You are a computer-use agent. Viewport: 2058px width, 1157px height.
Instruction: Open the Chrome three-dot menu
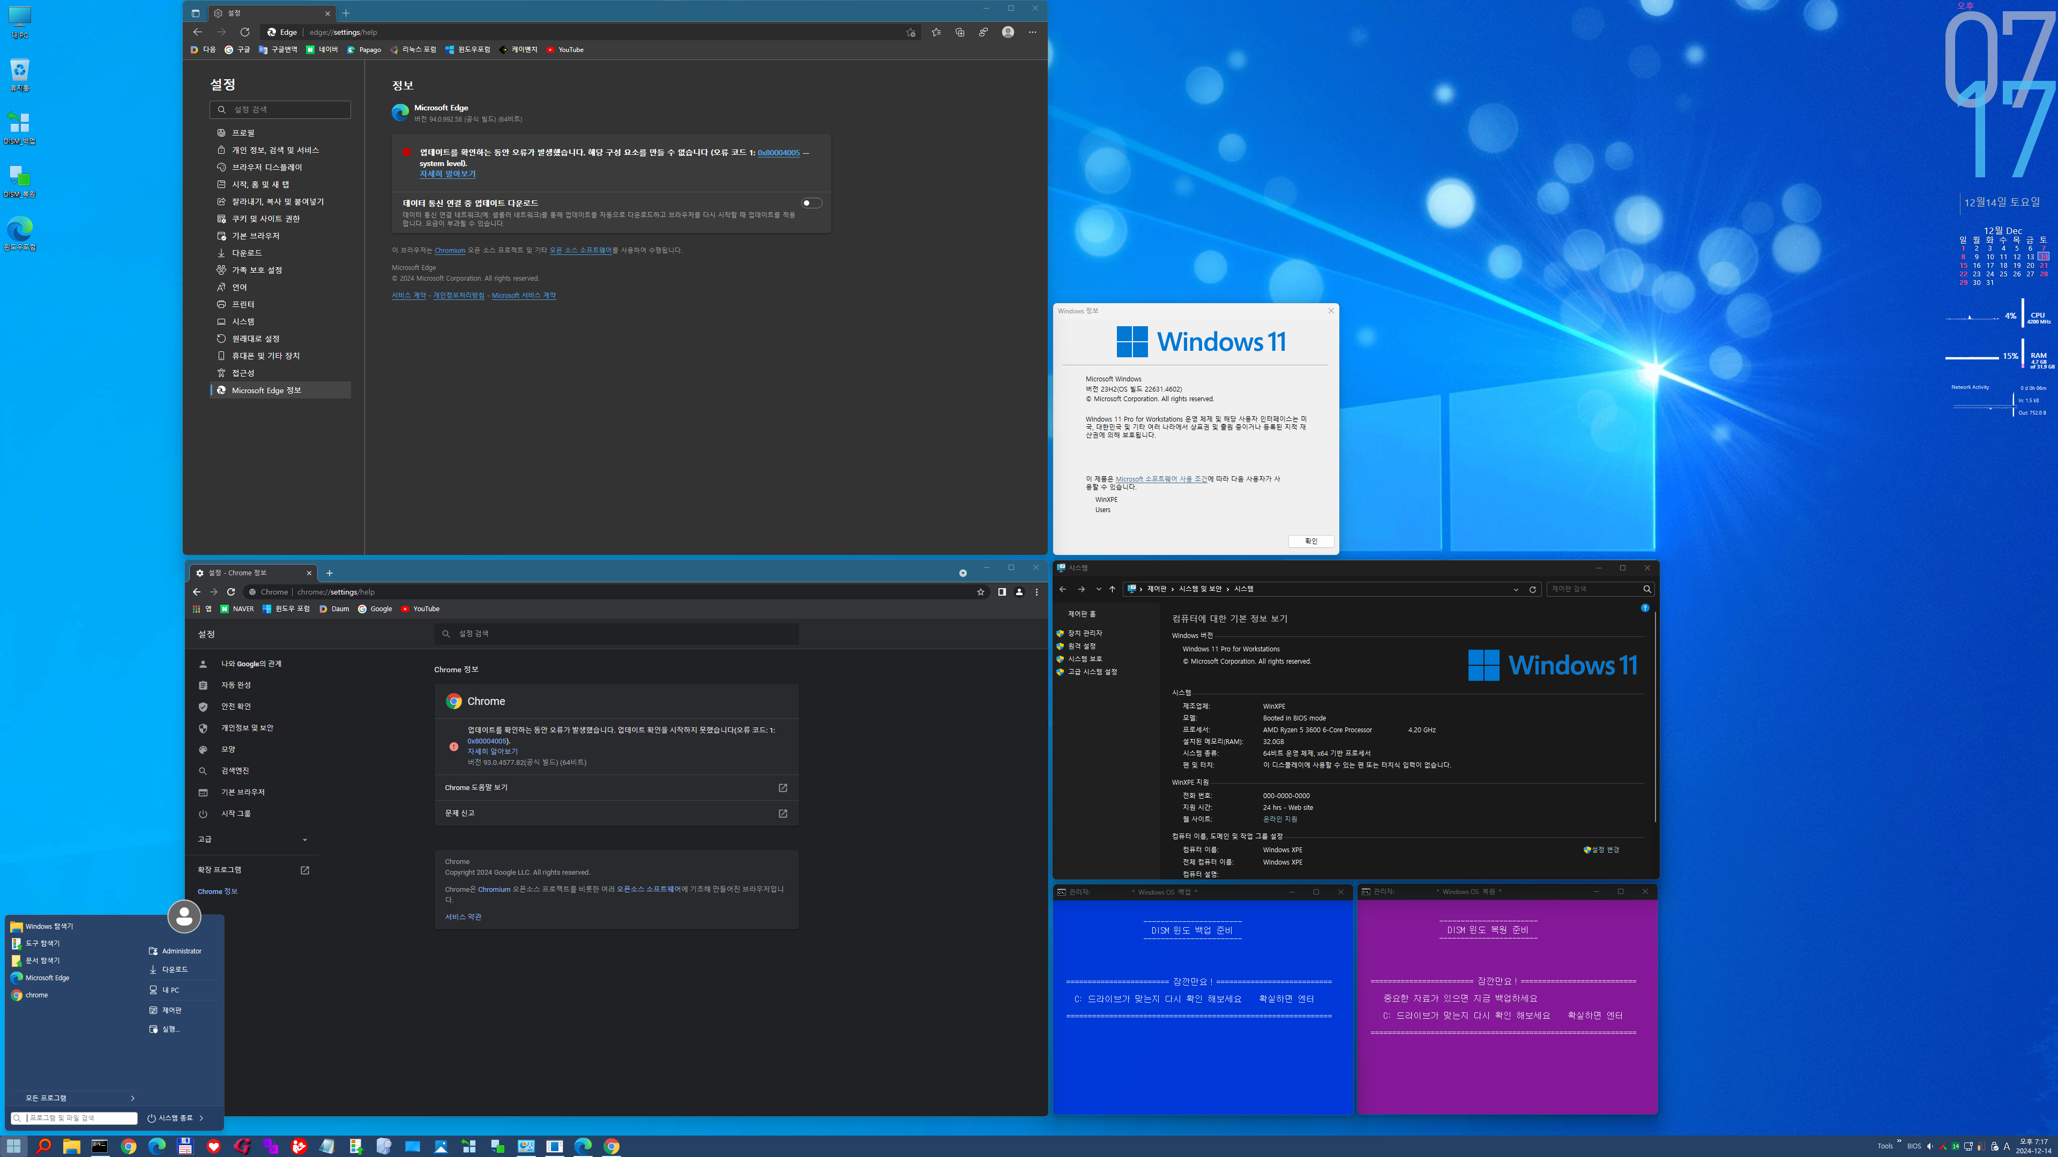(x=1037, y=592)
